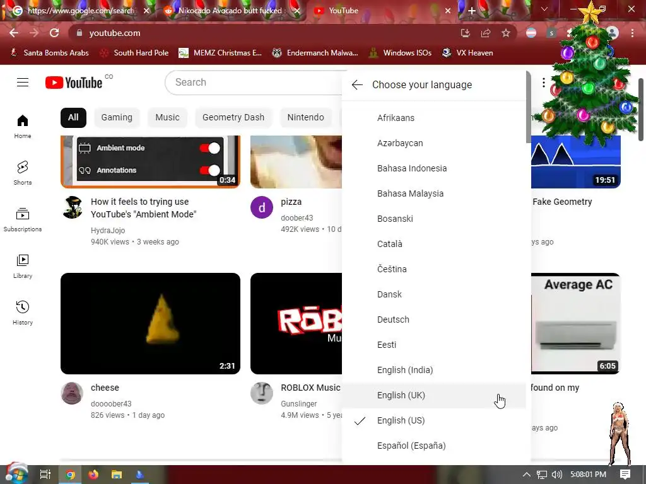Screen dimensions: 646x484
Task: Open a new browser tab
Action: [x=472, y=11]
